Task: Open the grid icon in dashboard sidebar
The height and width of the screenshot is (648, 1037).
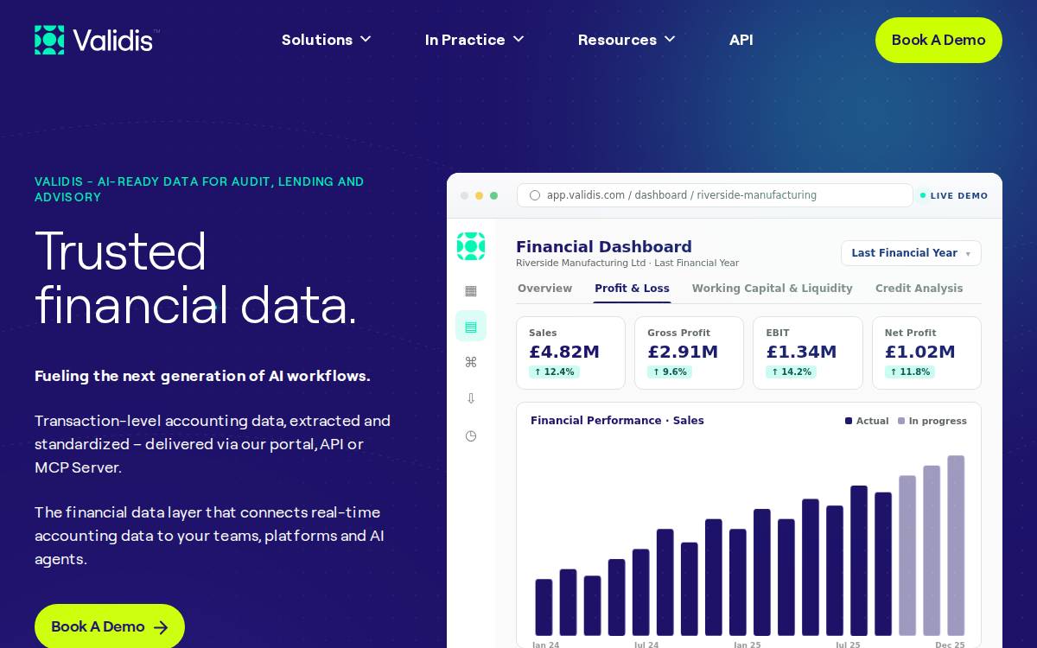Action: click(x=471, y=290)
